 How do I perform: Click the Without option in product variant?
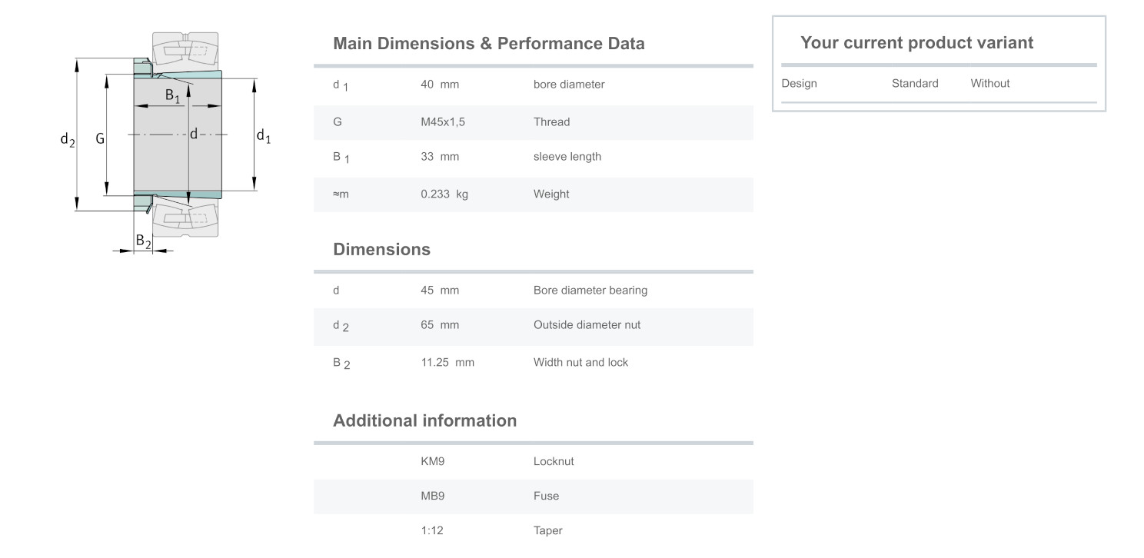tap(989, 84)
